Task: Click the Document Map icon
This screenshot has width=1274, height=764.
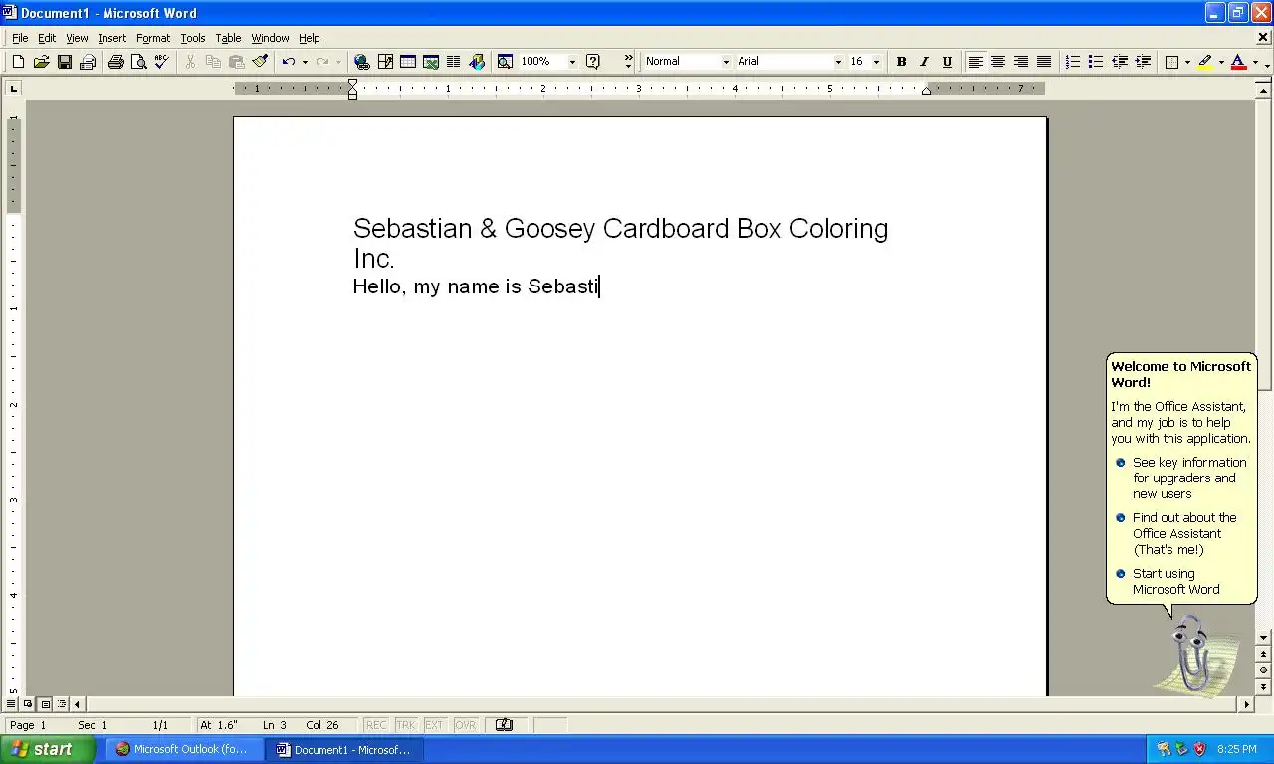Action: tap(505, 62)
